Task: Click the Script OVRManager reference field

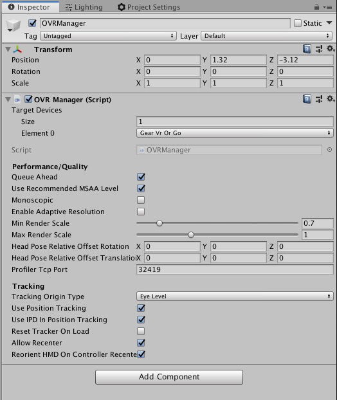Action: click(x=229, y=150)
